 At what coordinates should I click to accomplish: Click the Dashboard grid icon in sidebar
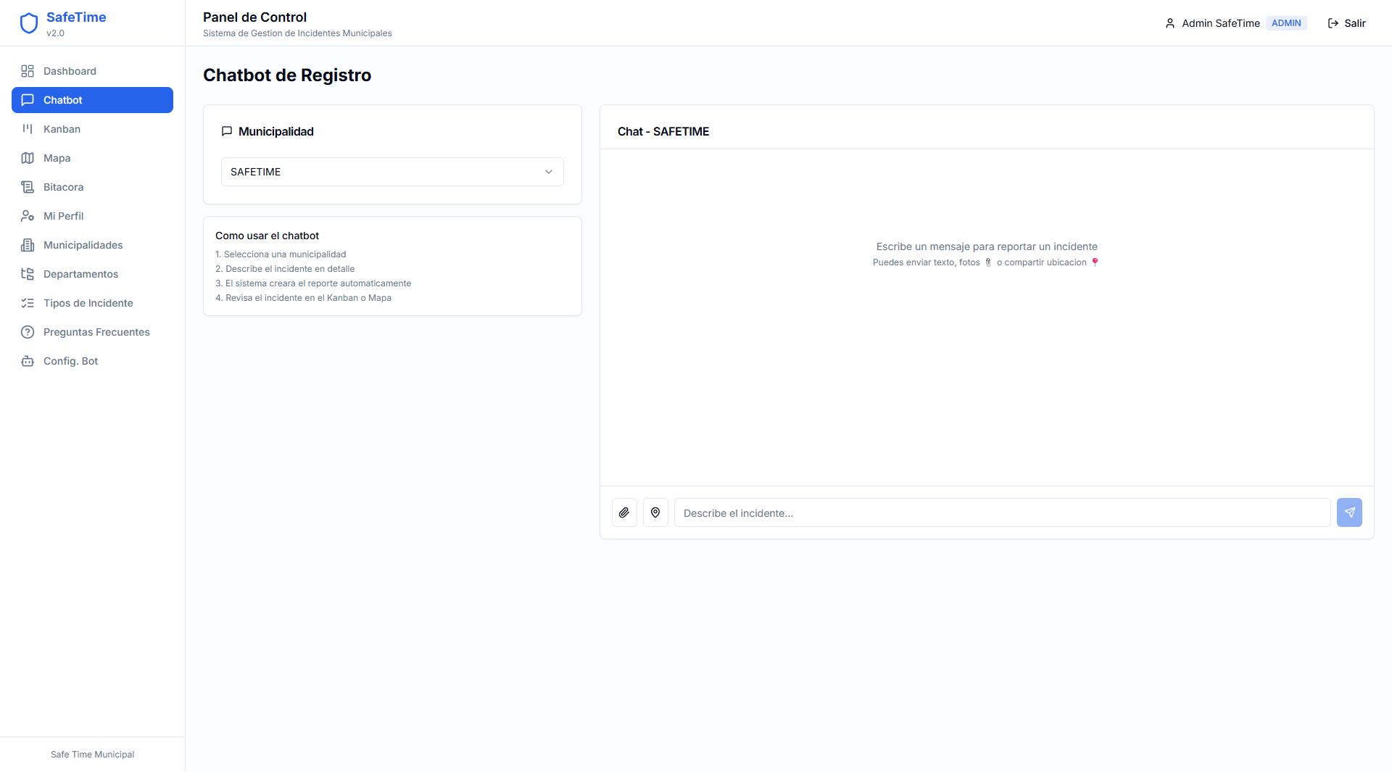coord(28,71)
